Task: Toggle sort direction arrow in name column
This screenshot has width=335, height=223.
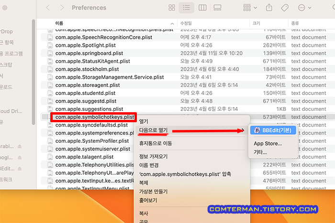Action: tap(172, 24)
